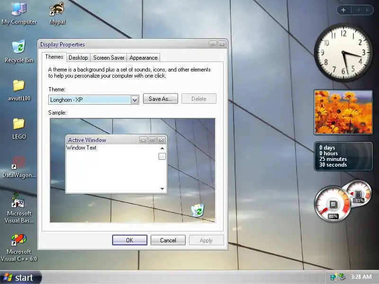Click the sample window scrollbar thumb
The width and height of the screenshot is (379, 284).
tap(162, 156)
